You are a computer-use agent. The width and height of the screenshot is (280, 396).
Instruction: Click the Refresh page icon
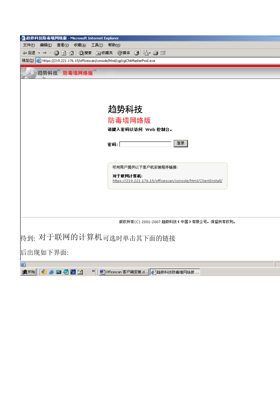(x=64, y=53)
